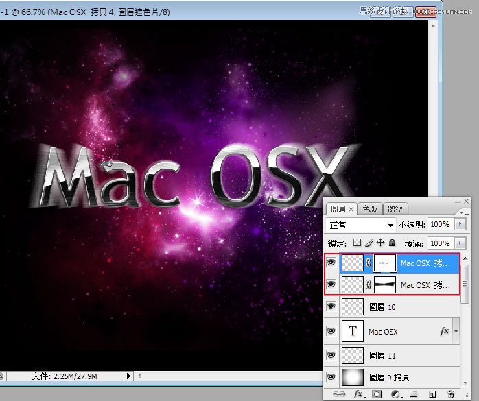Close the layers panel with its X button

[x=466, y=201]
